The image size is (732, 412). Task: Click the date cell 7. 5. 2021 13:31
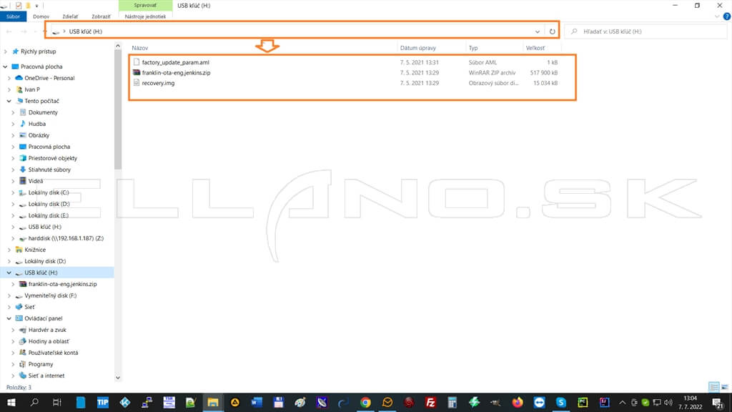click(x=419, y=62)
